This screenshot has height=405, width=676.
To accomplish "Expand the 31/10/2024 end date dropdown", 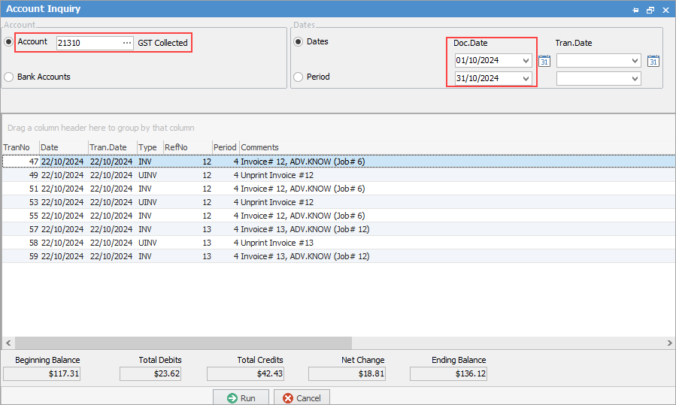I will point(526,79).
